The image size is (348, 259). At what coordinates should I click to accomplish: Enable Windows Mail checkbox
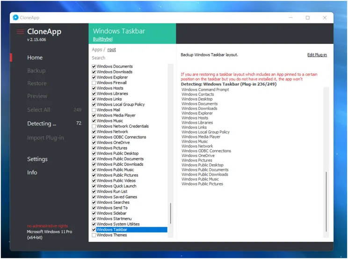click(94, 110)
